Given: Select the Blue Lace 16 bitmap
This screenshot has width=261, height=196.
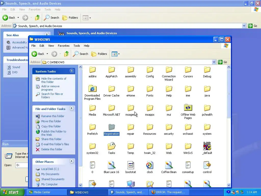Looking at the screenshot, I should [x=112, y=167].
